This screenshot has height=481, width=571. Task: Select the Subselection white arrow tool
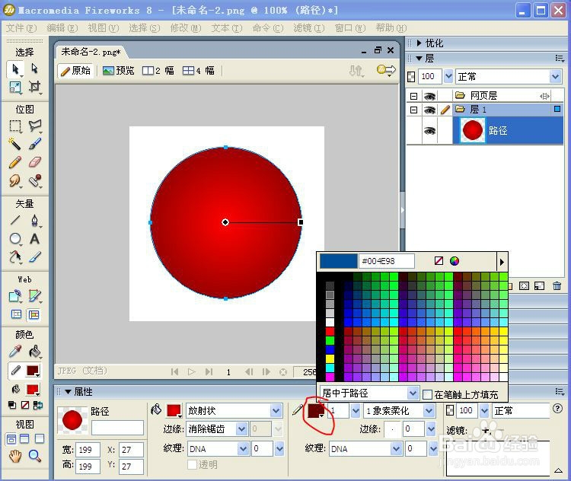pyautogui.click(x=34, y=68)
